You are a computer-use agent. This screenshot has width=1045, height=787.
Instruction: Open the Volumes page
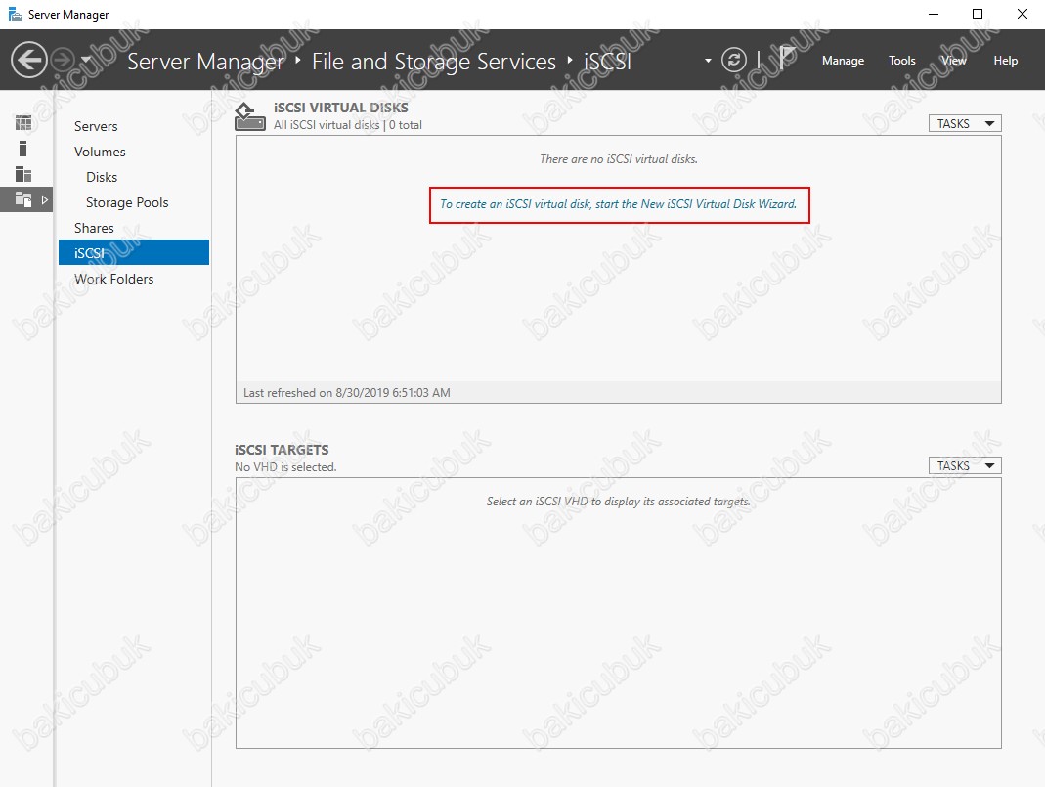pyautogui.click(x=100, y=152)
